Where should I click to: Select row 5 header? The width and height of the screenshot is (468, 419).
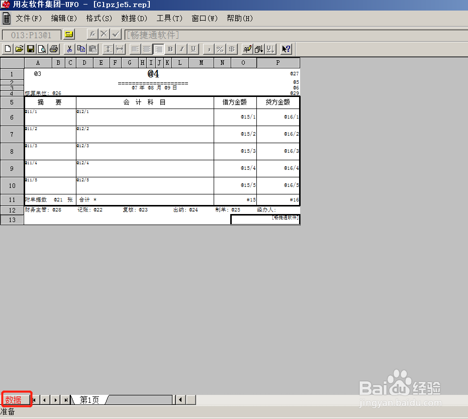12,102
